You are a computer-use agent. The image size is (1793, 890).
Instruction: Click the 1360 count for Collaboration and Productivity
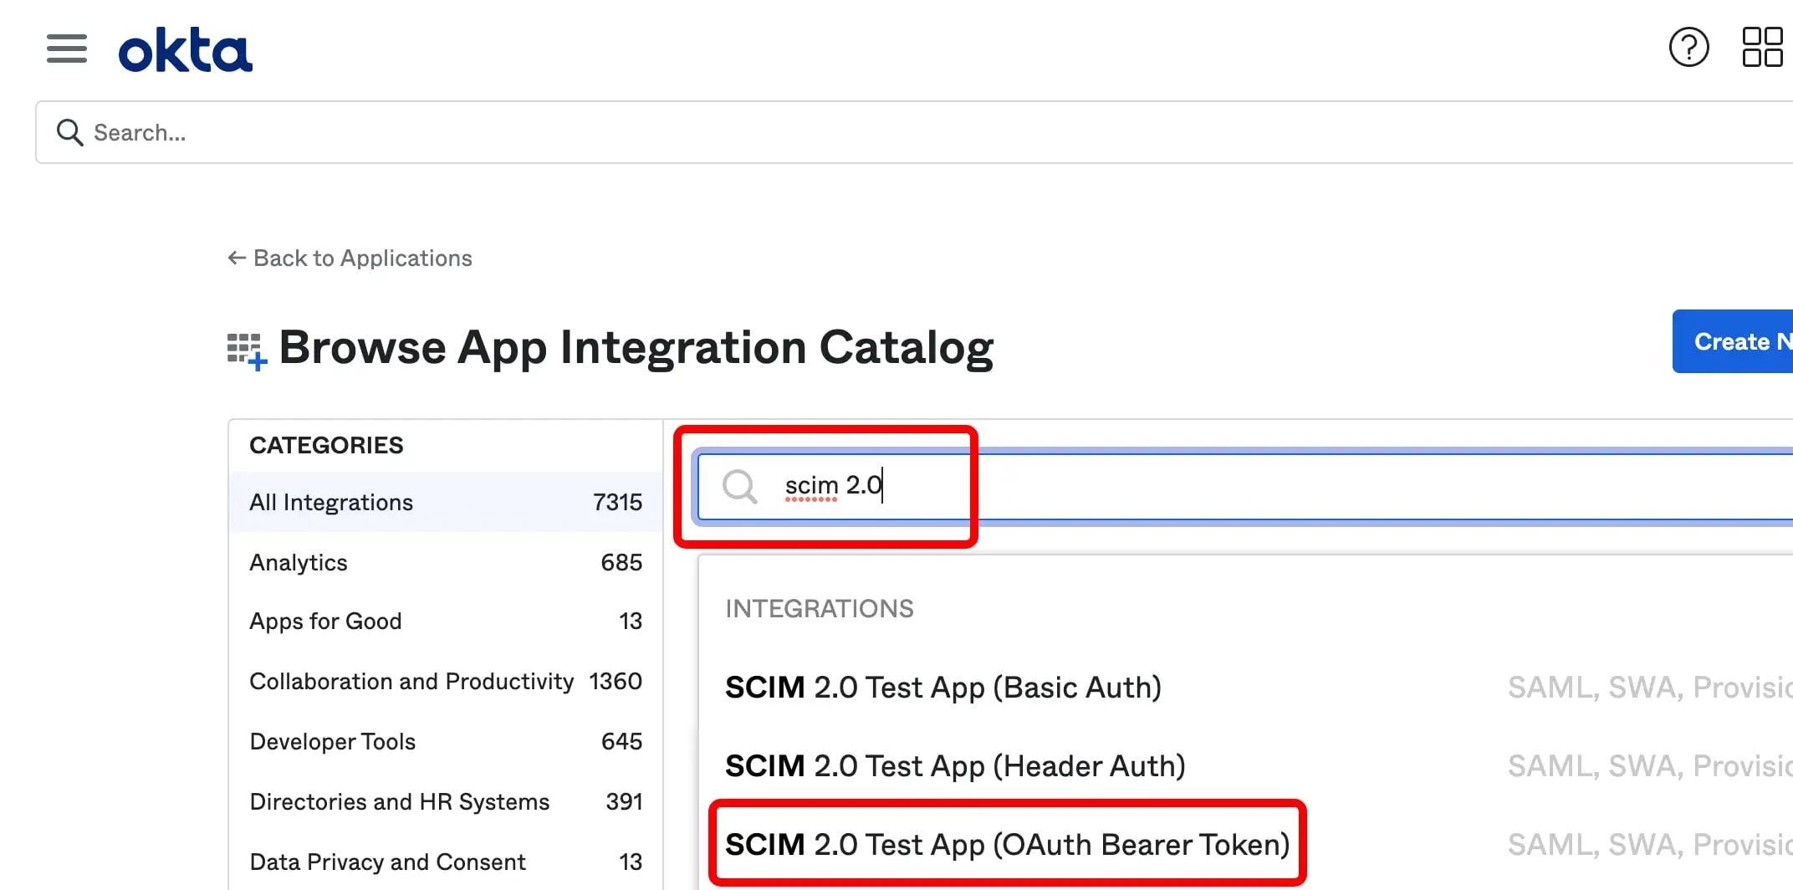(616, 681)
